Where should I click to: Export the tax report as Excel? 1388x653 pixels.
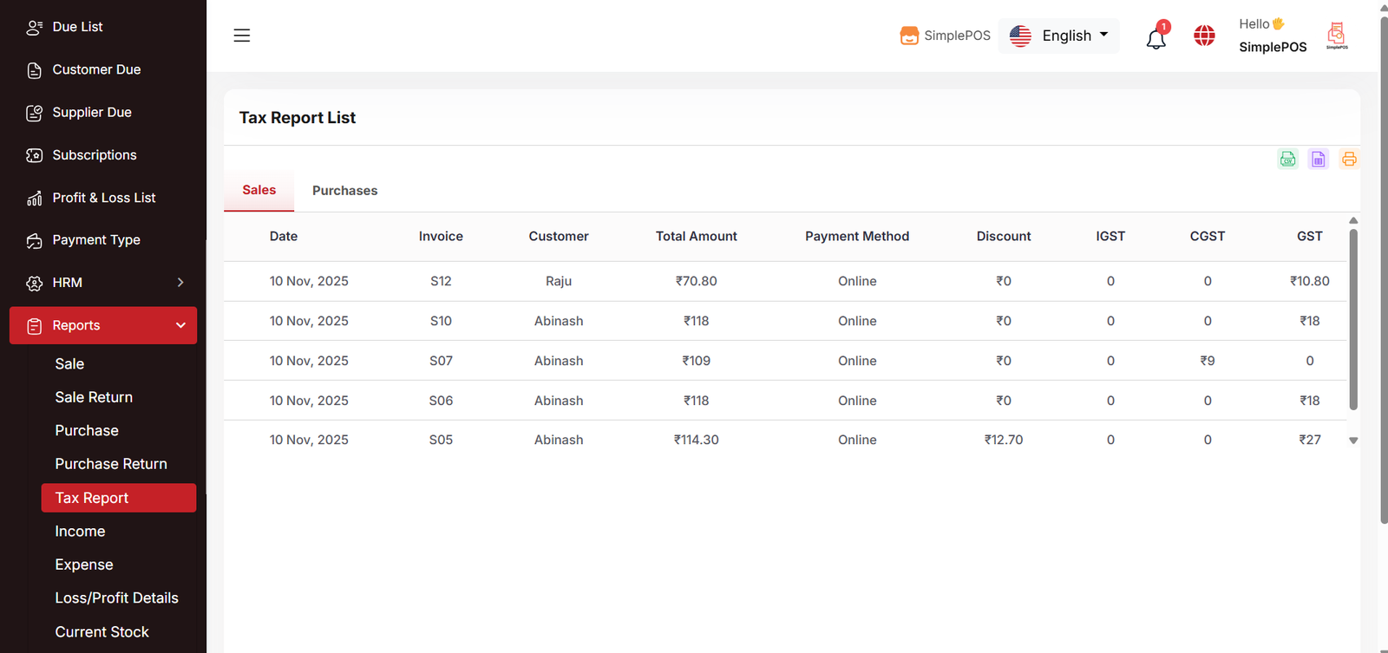[x=1318, y=159]
